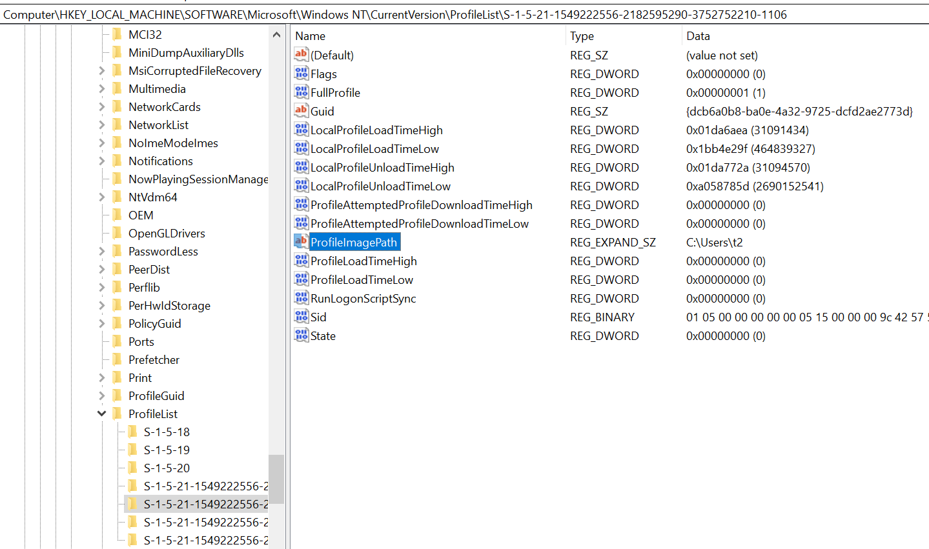The width and height of the screenshot is (929, 549).
Task: Select the FullProfile value
Action: coord(335,92)
